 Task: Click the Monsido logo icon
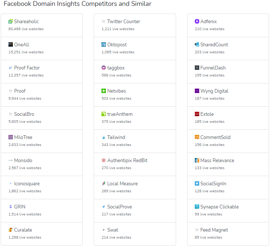tap(11, 161)
